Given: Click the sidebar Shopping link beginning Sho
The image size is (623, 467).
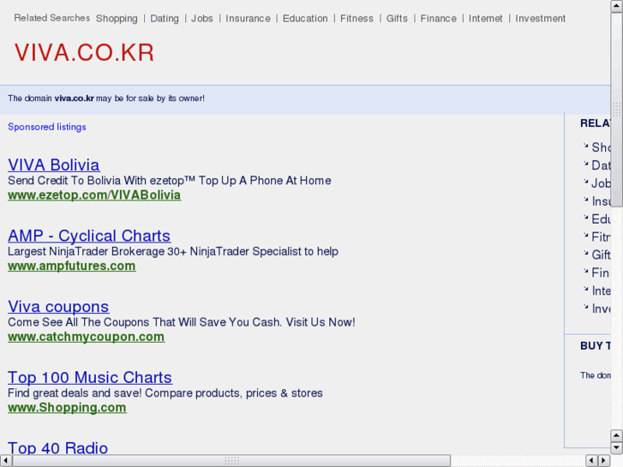Looking at the screenshot, I should 601,147.
